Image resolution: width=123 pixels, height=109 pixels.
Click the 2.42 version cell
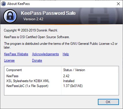point(66,76)
